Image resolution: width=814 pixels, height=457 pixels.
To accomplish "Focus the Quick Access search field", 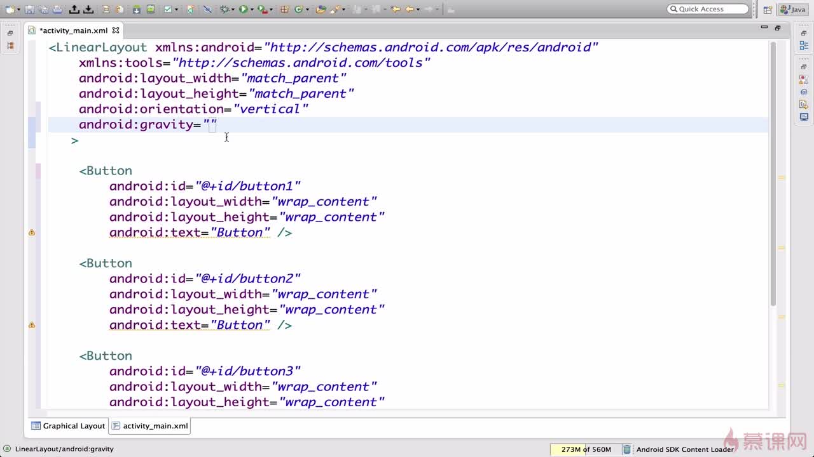I will pyautogui.click(x=708, y=9).
